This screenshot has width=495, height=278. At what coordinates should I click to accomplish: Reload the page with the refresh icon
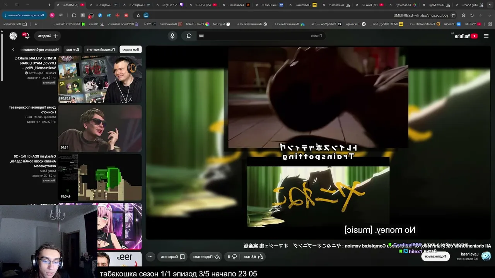pyautogui.click(x=472, y=15)
